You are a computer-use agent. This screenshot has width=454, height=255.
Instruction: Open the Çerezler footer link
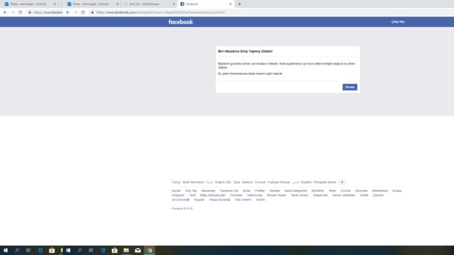(378, 195)
